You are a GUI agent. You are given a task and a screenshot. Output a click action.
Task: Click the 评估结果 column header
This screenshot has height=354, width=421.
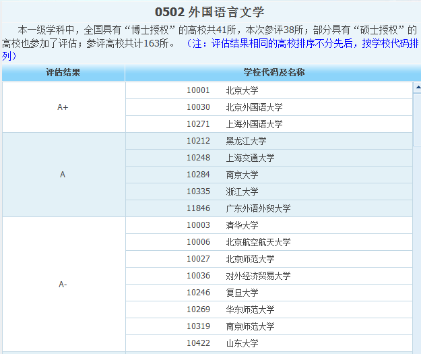(63, 73)
